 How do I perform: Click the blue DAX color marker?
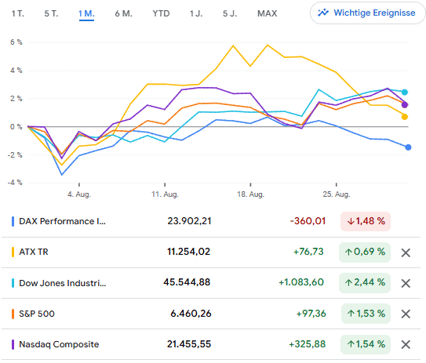point(13,222)
